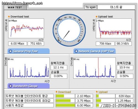138x109 pixels.
Task: Click the orange bullet beside Upload test
Action: pyautogui.click(x=97, y=17)
